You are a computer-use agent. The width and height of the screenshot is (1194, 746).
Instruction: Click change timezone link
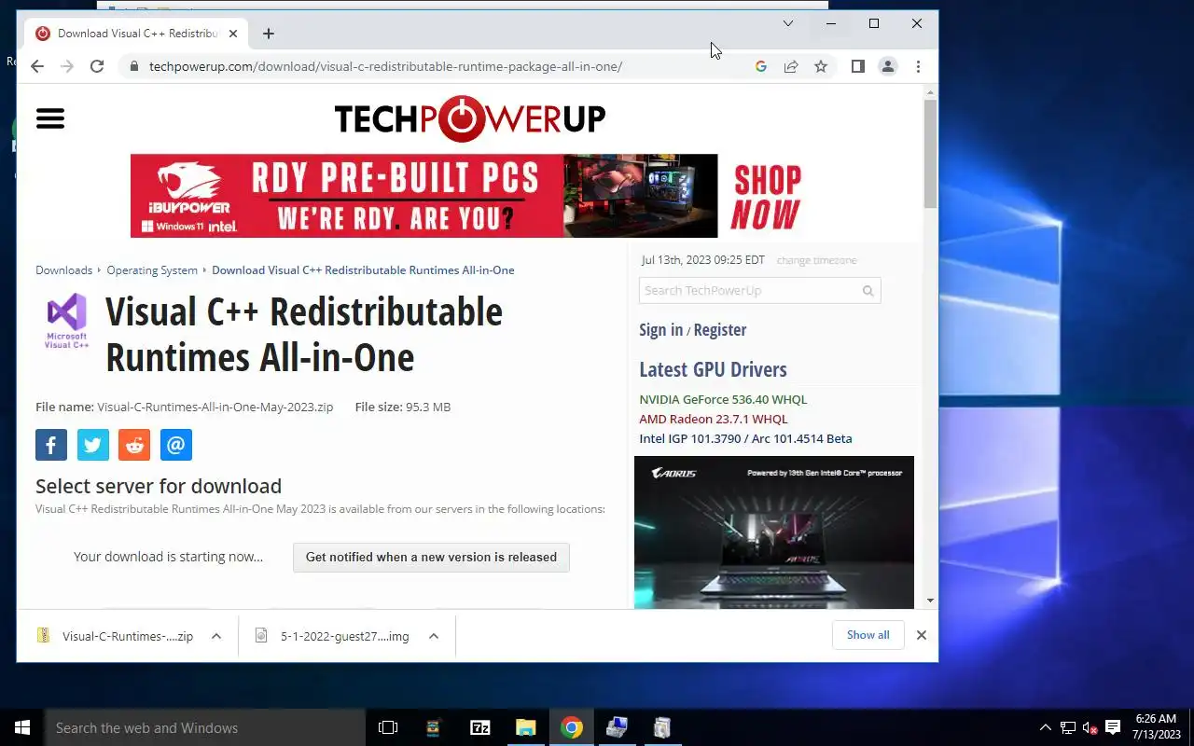[x=816, y=260]
